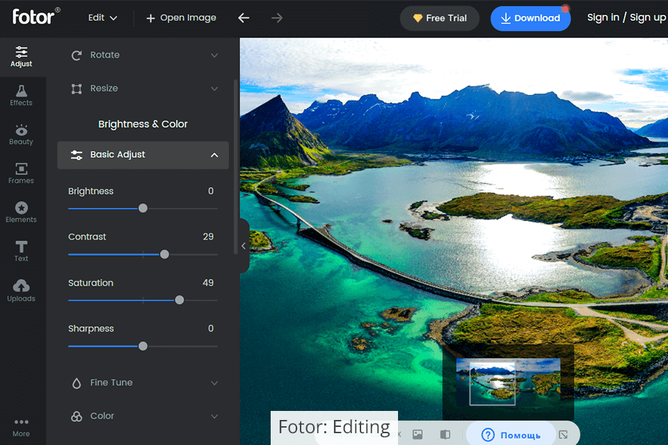This screenshot has width=668, height=445.
Task: Click the More dots icon
Action: (22, 426)
